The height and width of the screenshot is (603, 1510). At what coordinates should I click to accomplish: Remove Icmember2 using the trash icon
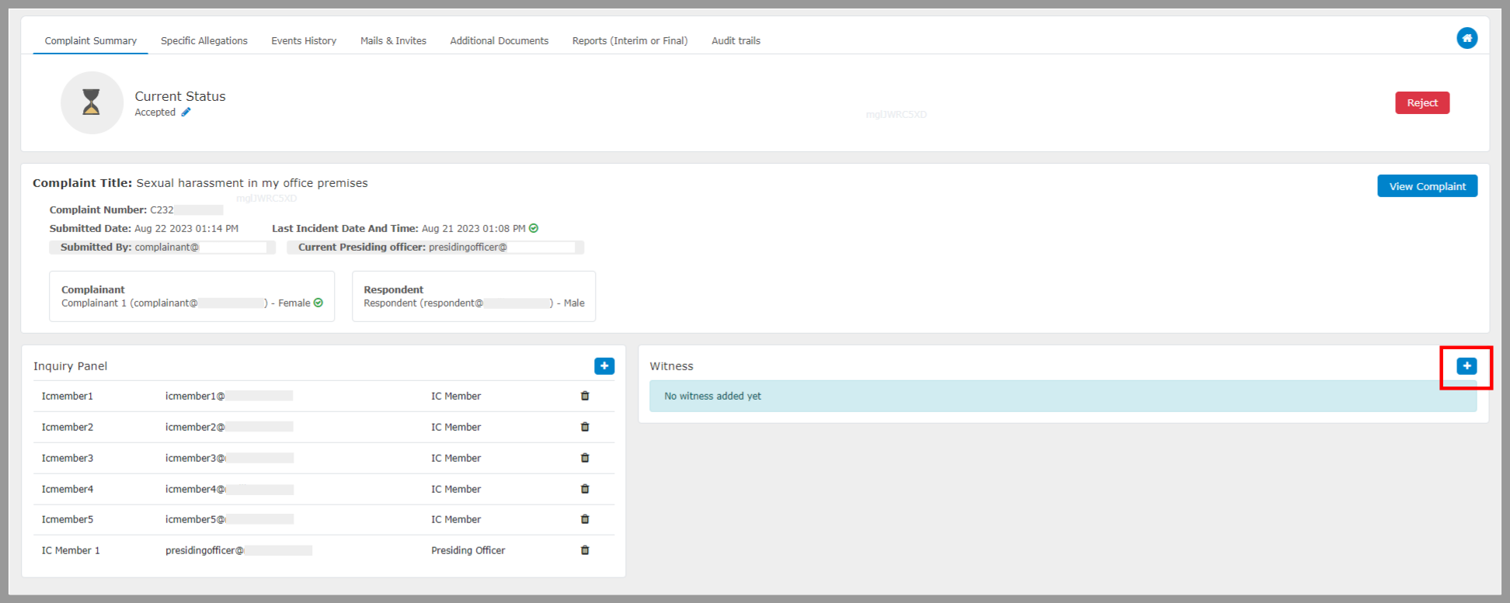(585, 427)
